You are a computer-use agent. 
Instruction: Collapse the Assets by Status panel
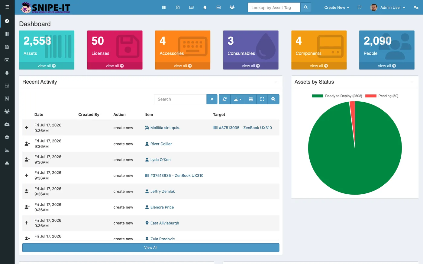pos(412,82)
